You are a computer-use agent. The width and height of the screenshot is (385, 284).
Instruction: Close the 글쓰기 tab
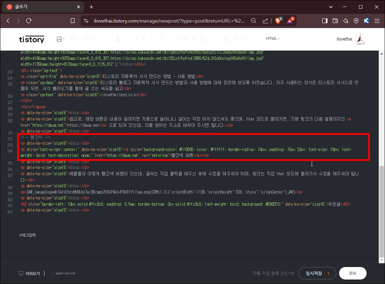tap(79, 7)
